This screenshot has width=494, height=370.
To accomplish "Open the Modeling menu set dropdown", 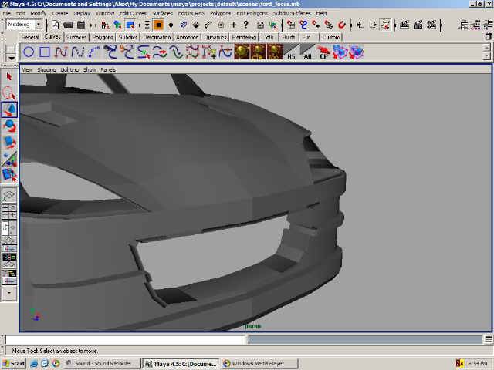I will [x=24, y=25].
